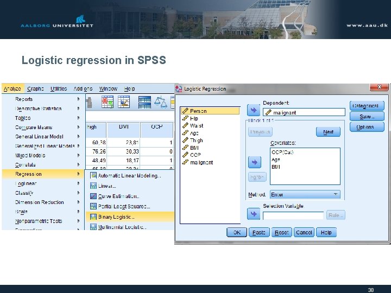Click the >a*b> interaction button
Screen dimensions: 391x293
257,177
